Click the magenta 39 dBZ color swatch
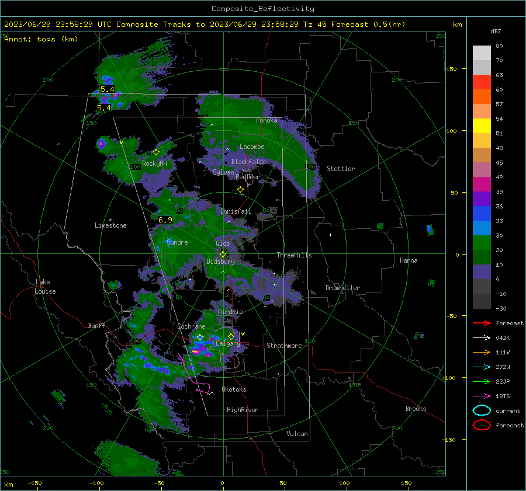The image size is (526, 491). pyautogui.click(x=482, y=184)
